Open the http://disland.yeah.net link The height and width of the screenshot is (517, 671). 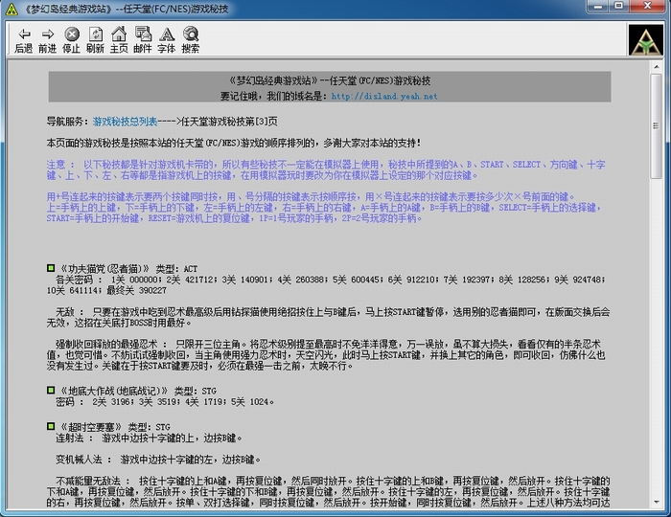click(384, 96)
